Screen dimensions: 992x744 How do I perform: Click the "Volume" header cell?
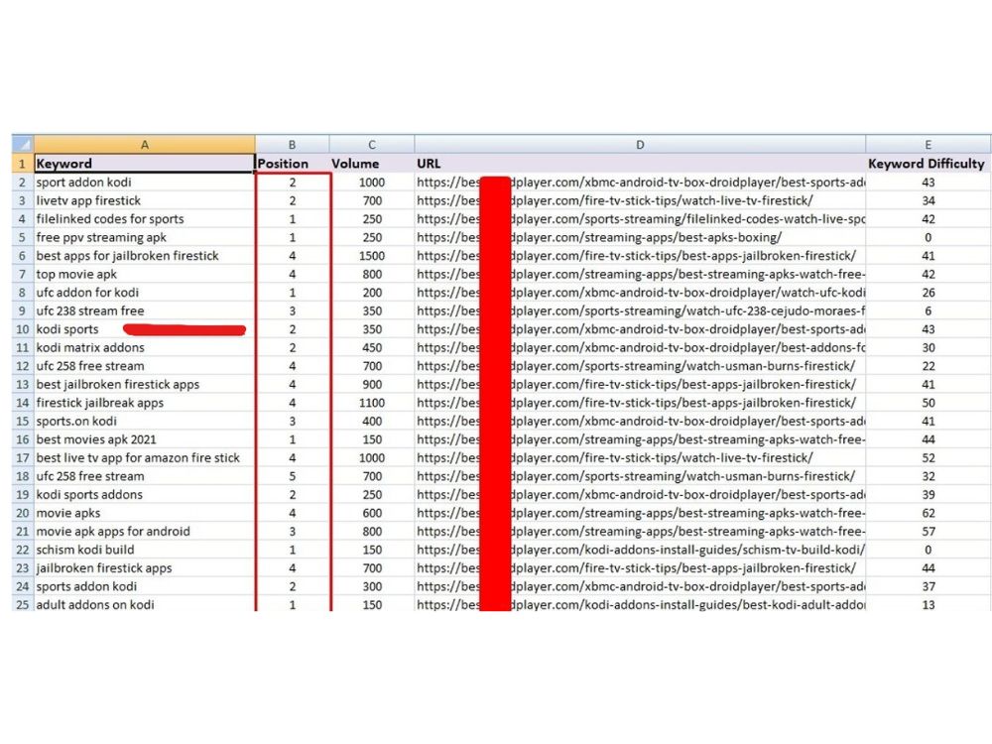tap(372, 164)
